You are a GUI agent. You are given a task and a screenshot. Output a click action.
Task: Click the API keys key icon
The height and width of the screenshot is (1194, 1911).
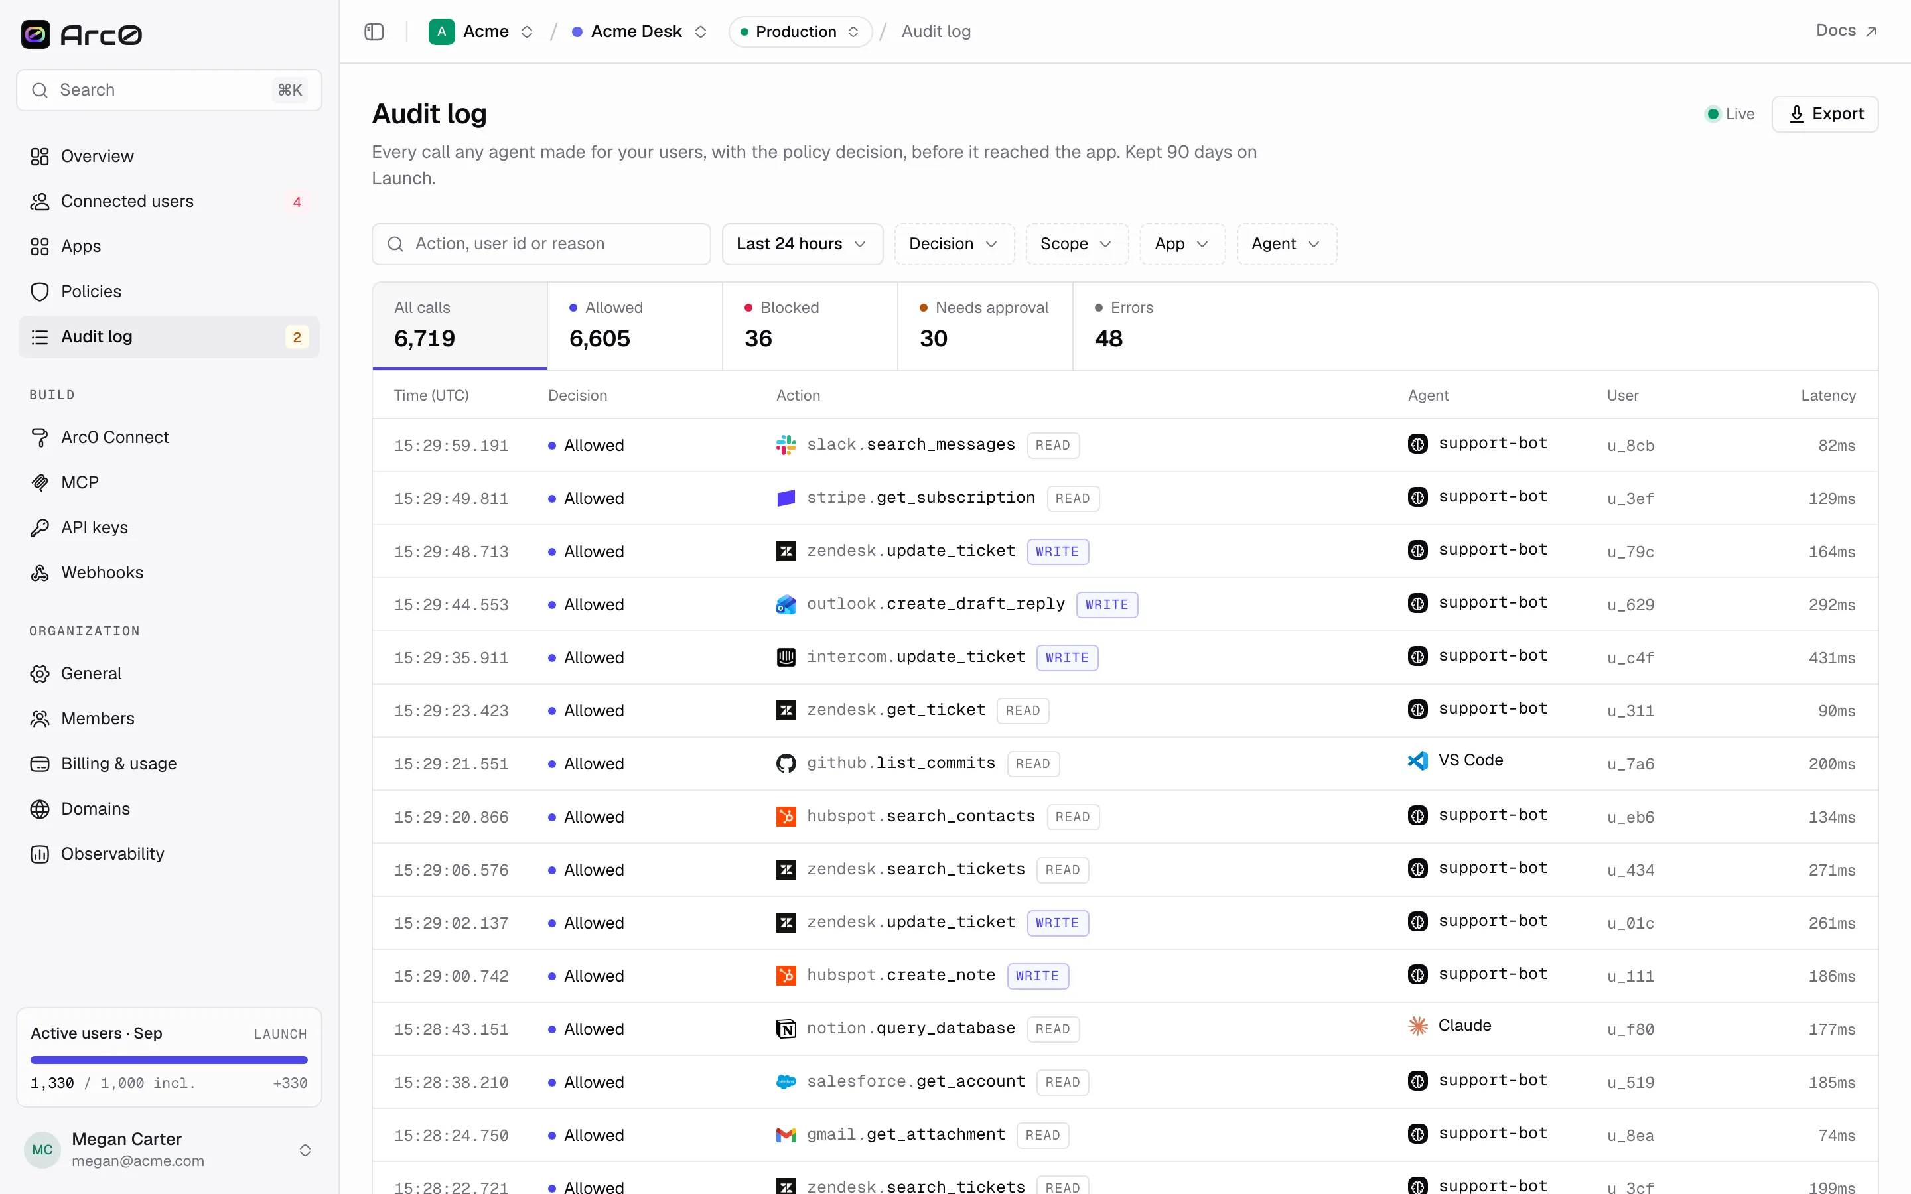click(x=40, y=527)
